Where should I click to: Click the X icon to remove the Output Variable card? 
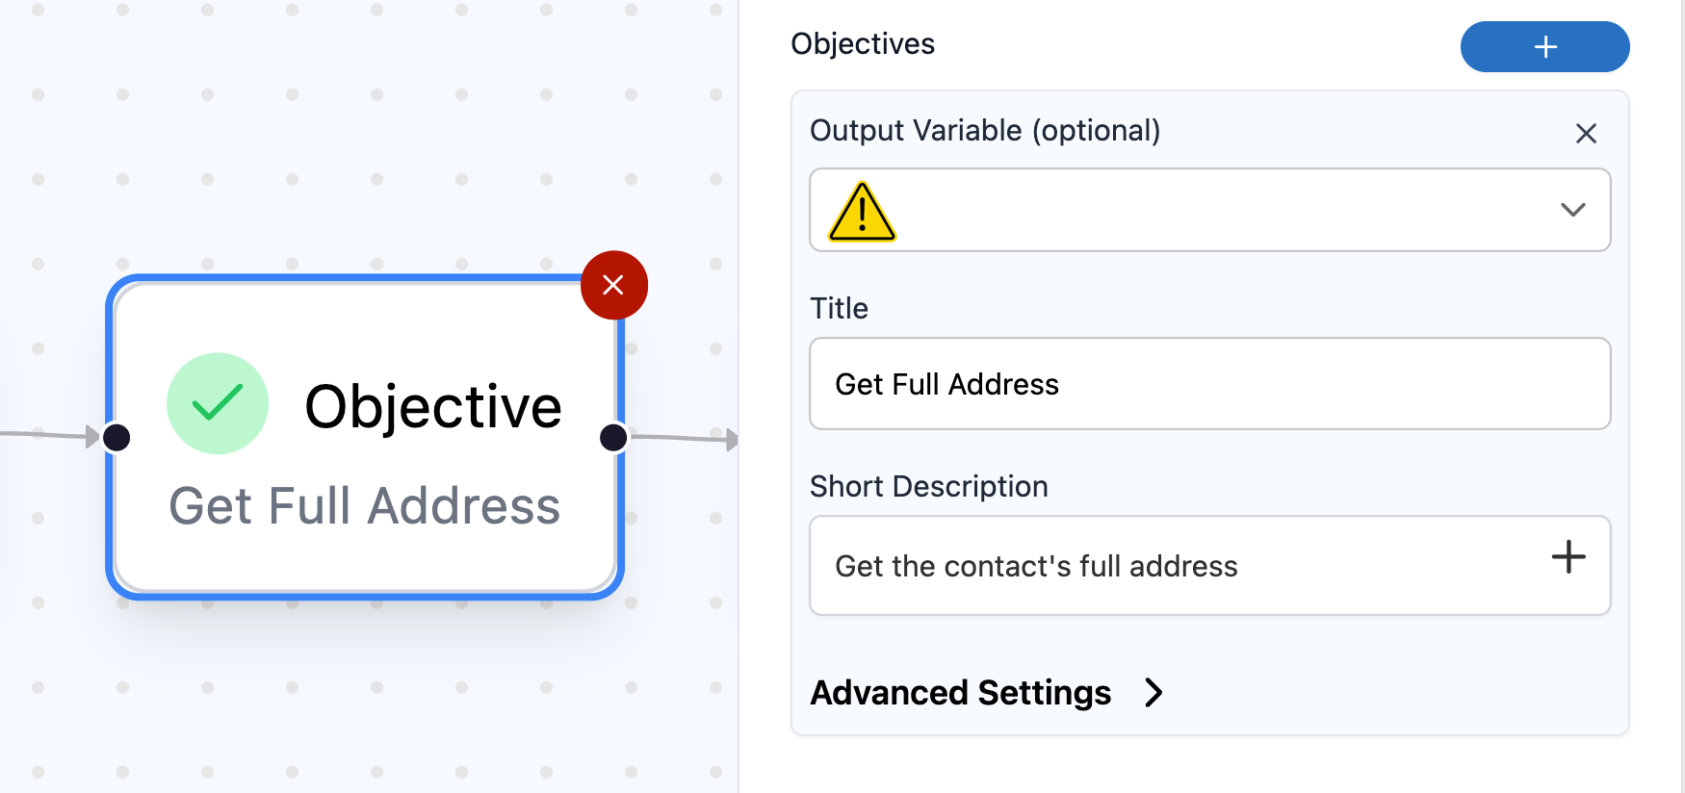[x=1586, y=134]
